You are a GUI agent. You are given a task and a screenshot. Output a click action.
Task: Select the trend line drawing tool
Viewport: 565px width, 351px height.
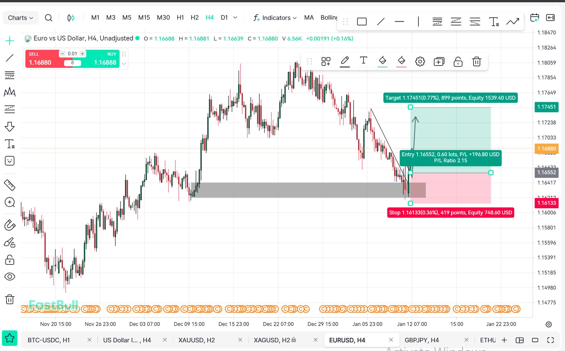10,58
